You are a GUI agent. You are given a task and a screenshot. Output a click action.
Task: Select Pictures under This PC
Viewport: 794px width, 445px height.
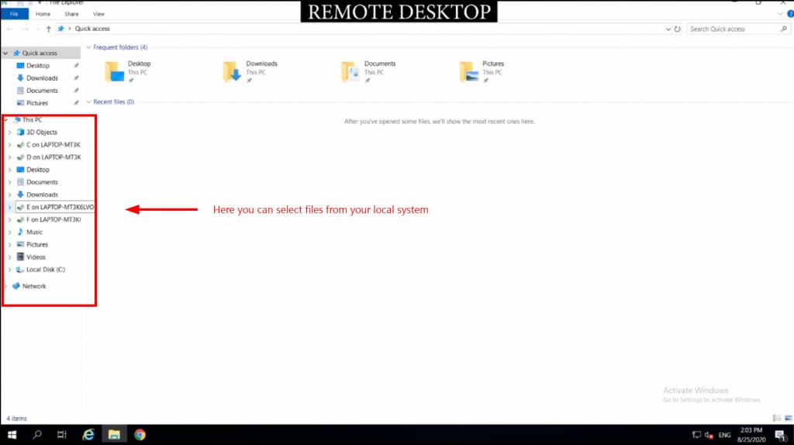pos(37,244)
